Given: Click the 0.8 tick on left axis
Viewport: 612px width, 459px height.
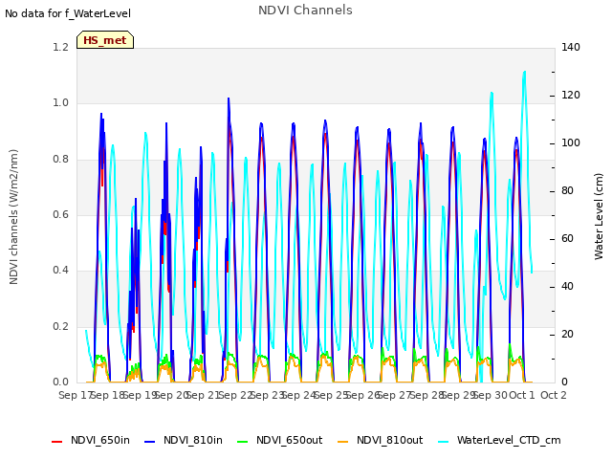Looking at the screenshot, I should tap(60, 160).
